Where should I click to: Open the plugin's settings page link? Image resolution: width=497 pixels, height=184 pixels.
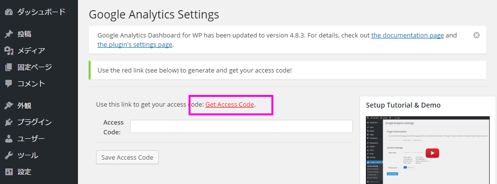[x=134, y=44]
